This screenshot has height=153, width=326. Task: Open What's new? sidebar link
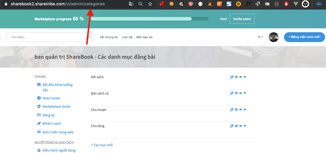(x=52, y=123)
